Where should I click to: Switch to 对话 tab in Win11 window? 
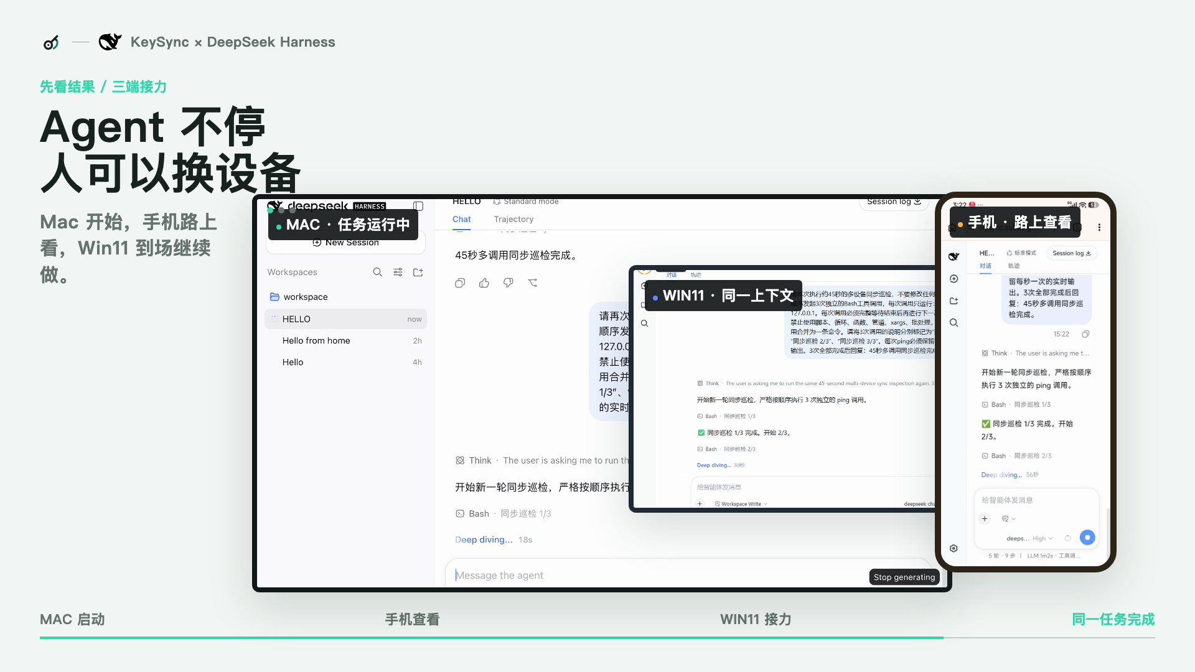coord(672,275)
